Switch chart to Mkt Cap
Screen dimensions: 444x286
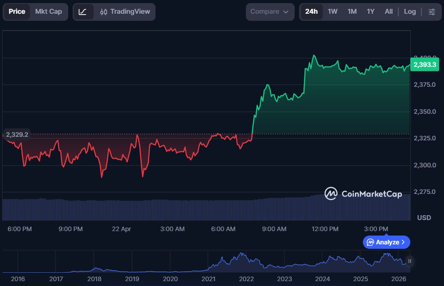coord(49,12)
